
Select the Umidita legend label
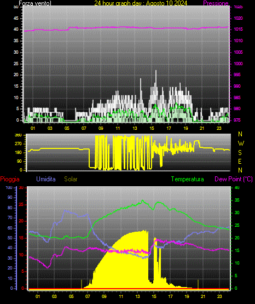point(46,179)
